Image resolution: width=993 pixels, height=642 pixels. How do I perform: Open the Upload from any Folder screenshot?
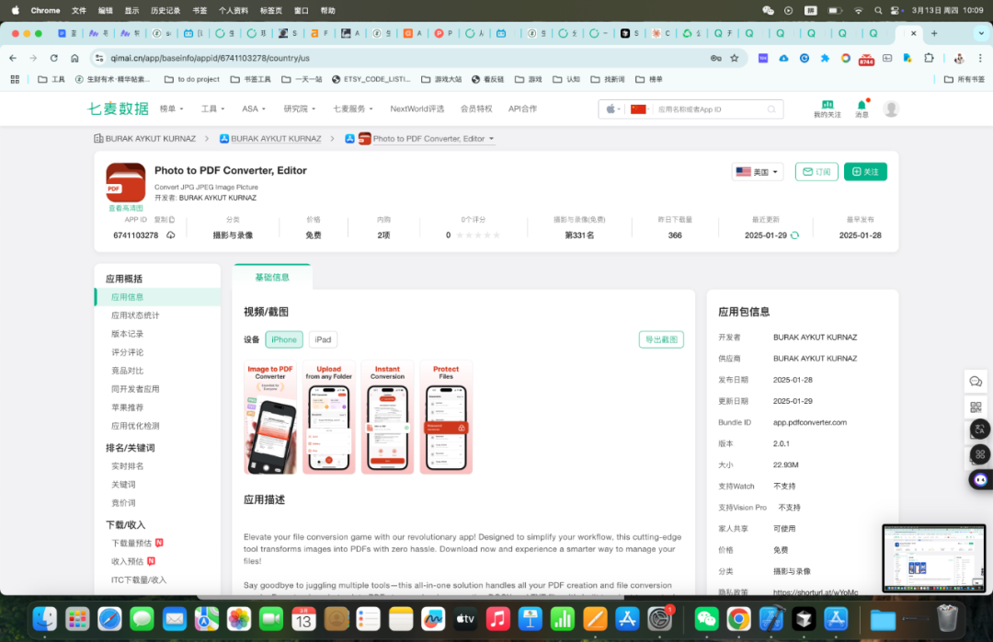point(328,417)
